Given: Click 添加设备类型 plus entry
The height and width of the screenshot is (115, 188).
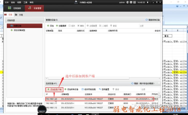Looking at the screenshot, I should tap(18, 30).
